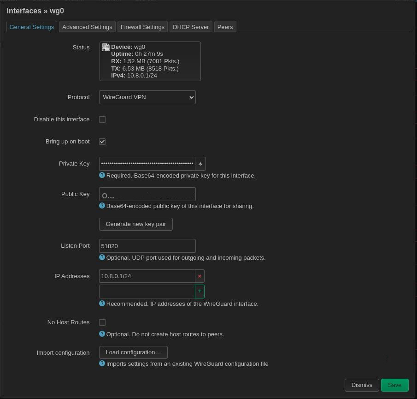
Task: Toggle Disable this interface checkbox
Action: (102, 119)
